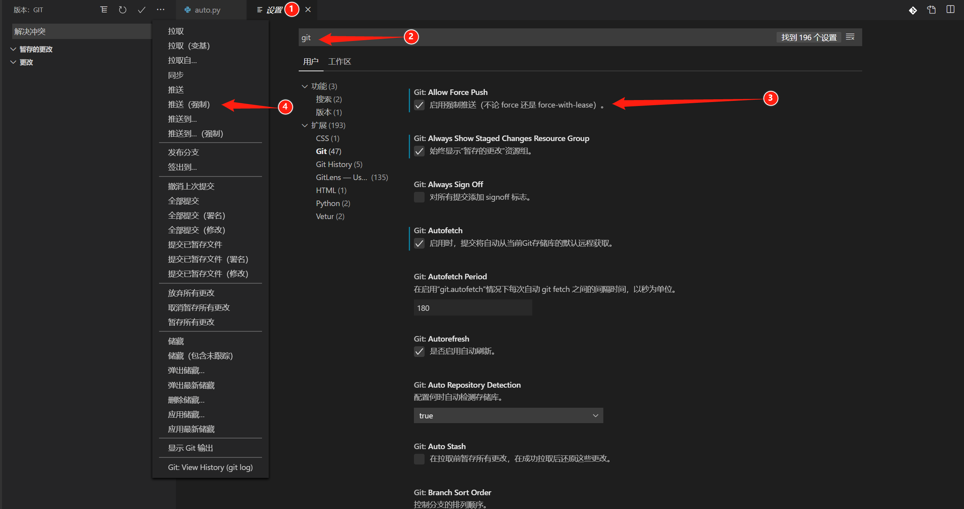Clear settings search filters icon
Image resolution: width=964 pixels, height=509 pixels.
[x=850, y=37]
